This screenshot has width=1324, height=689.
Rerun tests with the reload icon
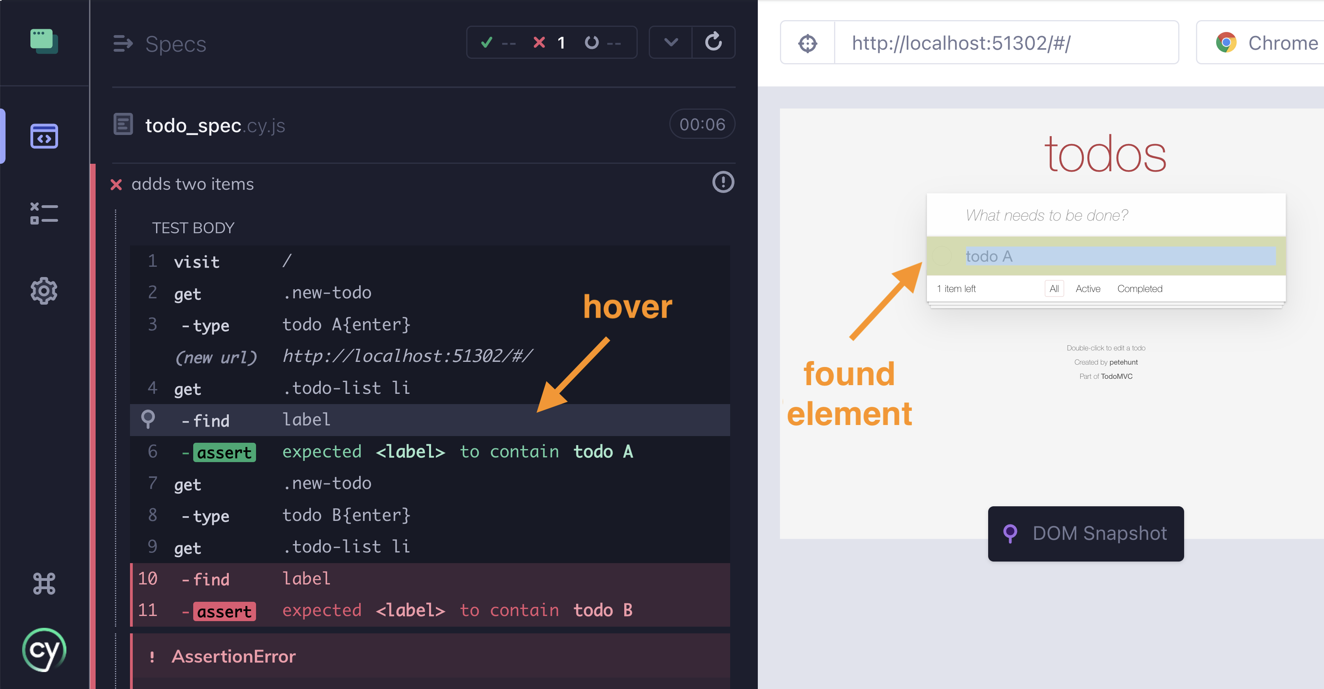[x=713, y=42]
